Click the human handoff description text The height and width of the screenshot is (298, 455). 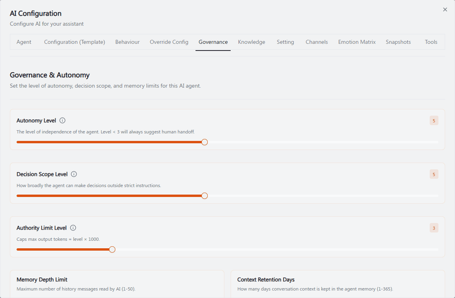click(105, 132)
